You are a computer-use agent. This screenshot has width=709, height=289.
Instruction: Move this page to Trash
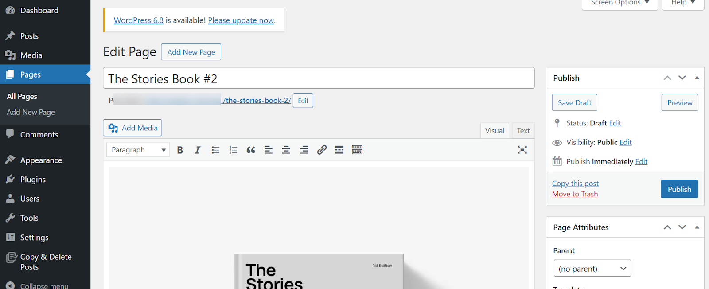575,194
